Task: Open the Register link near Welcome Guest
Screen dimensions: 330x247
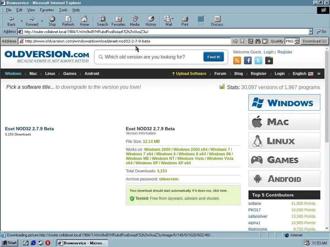Action: (x=285, y=52)
